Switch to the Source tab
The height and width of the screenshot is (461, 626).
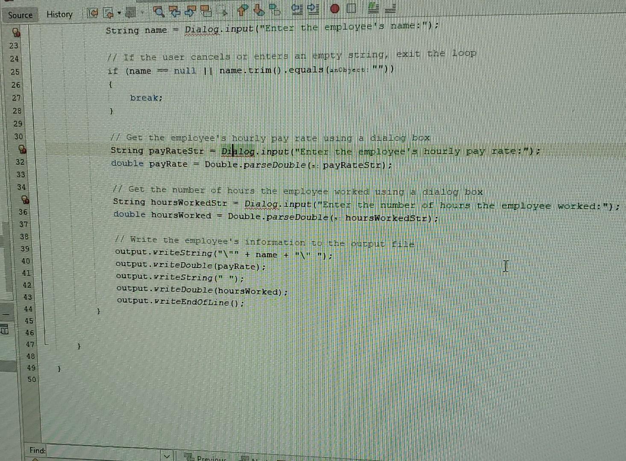[x=20, y=15]
